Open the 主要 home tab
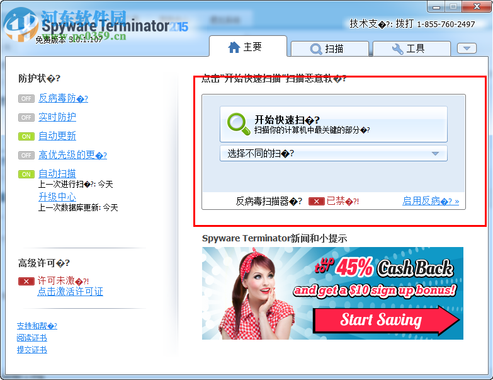Screen dimensions: 493x380 click(247, 47)
